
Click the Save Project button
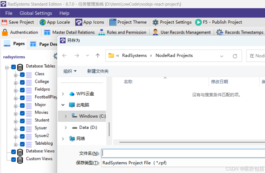click(18, 22)
